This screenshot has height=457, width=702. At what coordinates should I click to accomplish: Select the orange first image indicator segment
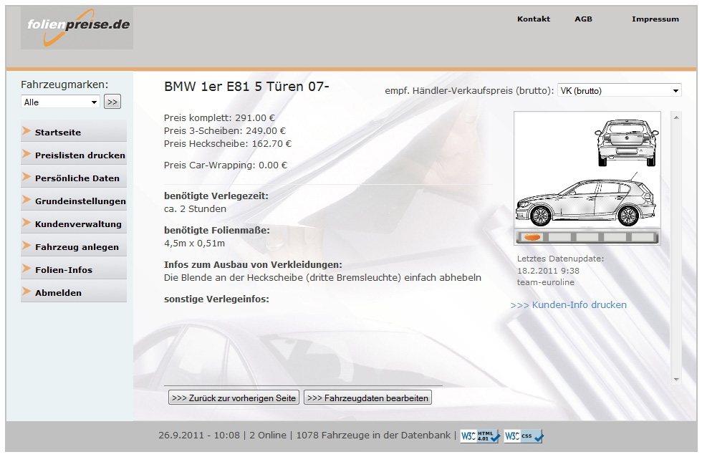(533, 237)
